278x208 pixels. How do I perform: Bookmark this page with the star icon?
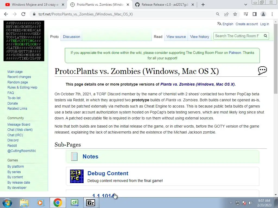pyautogui.click(x=235, y=14)
